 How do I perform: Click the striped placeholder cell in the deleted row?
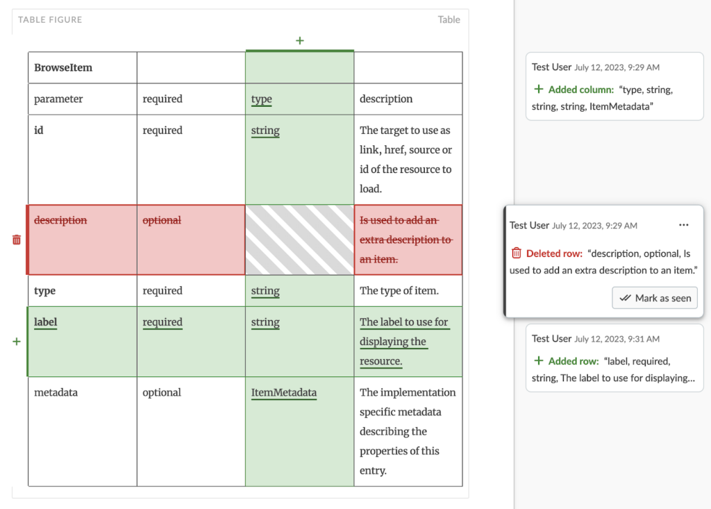pos(299,240)
